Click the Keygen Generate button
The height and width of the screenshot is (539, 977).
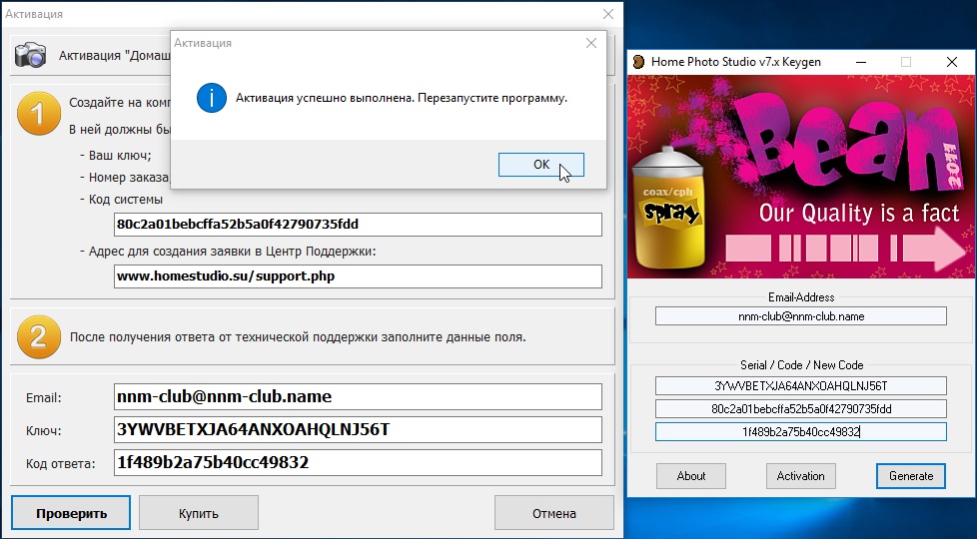click(x=911, y=476)
